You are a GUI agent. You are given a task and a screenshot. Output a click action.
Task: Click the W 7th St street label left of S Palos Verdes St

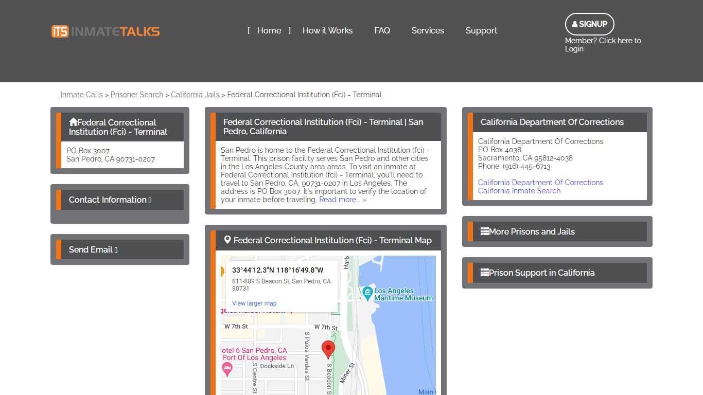236,327
